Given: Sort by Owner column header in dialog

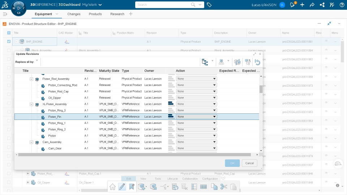Looking at the screenshot, I should [149, 71].
